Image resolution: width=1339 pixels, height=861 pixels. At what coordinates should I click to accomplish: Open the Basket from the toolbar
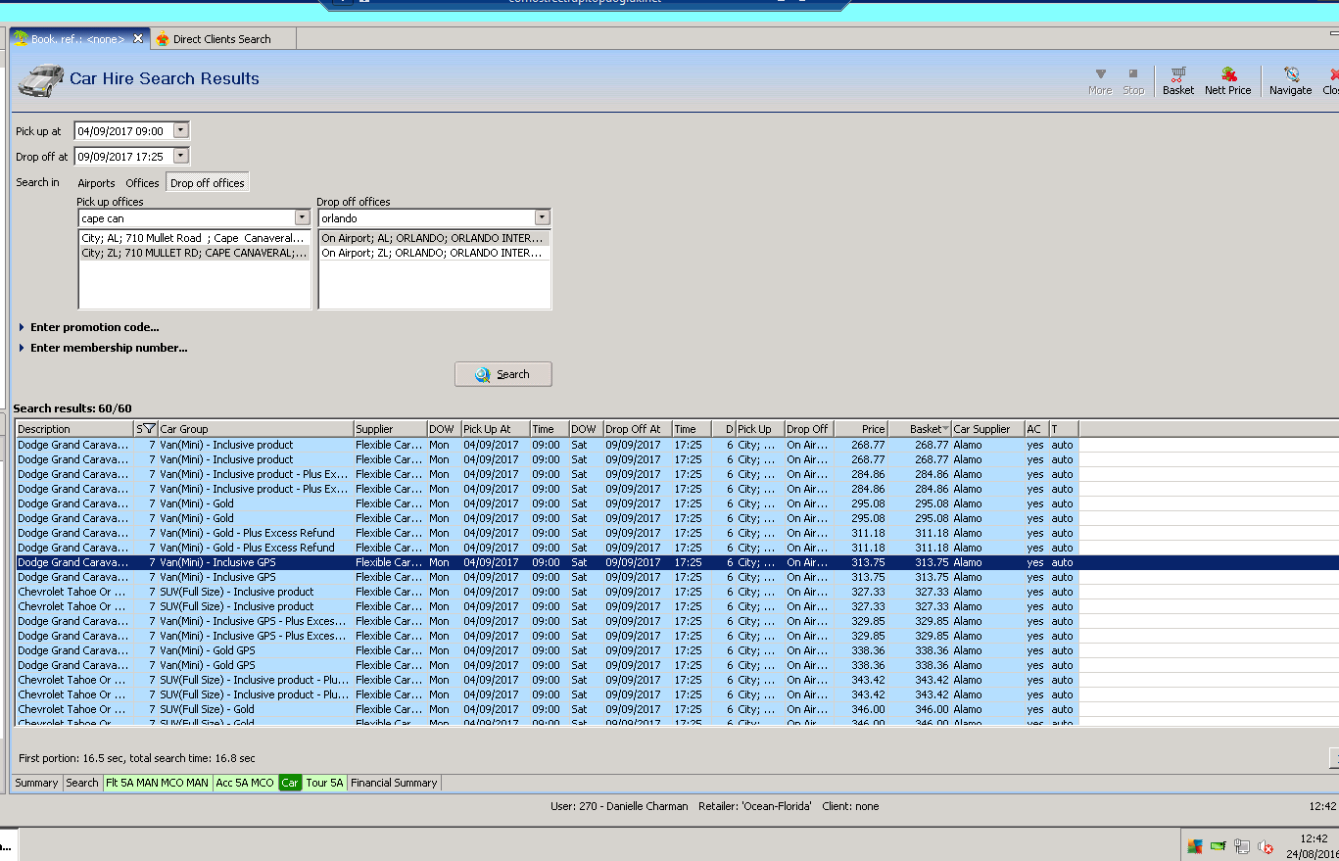click(1177, 79)
